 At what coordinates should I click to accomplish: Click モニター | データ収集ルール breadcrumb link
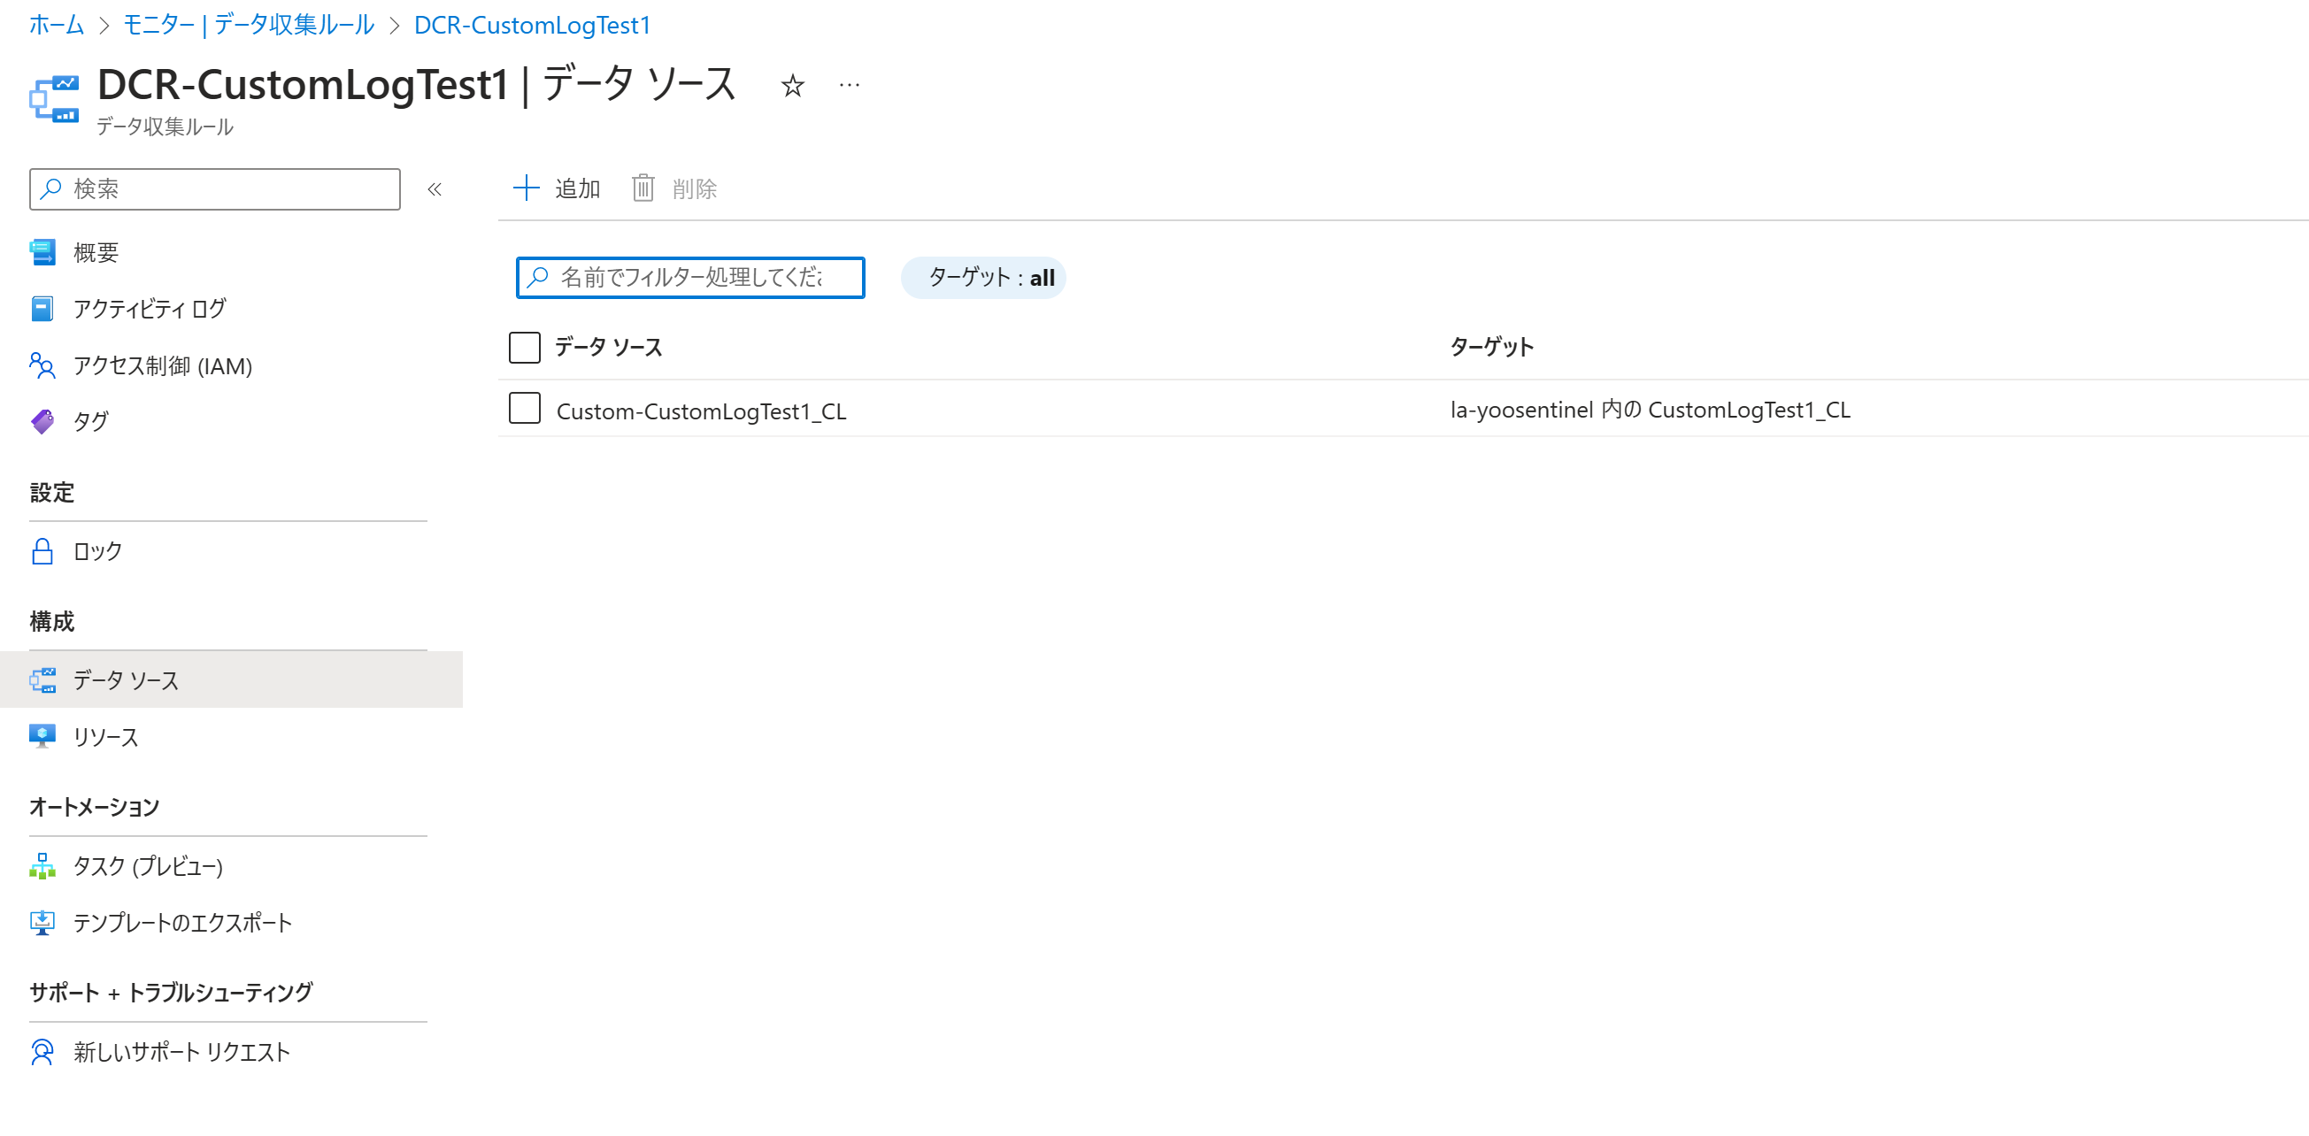249,25
